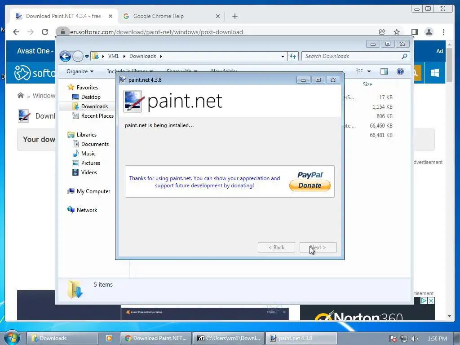Switch to the Download Paint.NET Chrome tab
The image size is (460, 345).
click(63, 16)
